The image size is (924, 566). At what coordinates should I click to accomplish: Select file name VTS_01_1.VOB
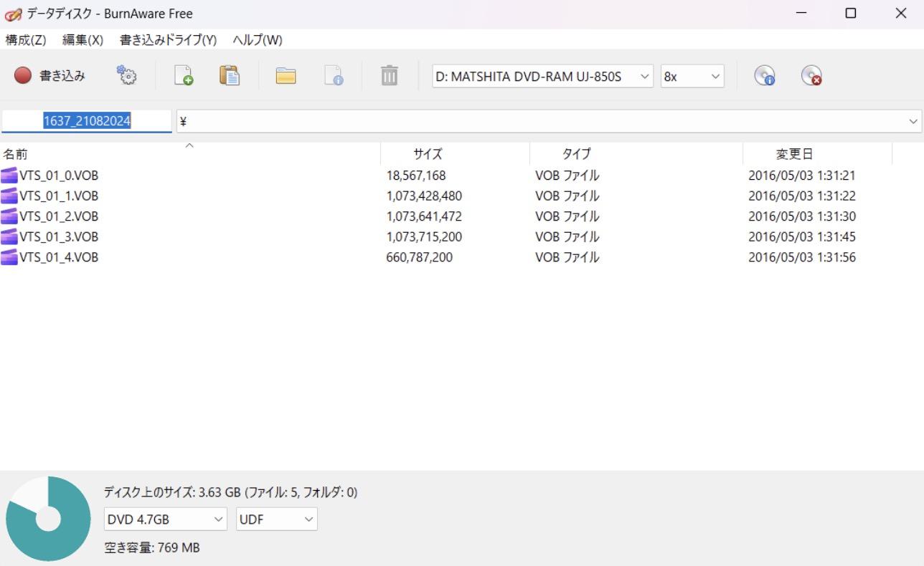coord(59,196)
